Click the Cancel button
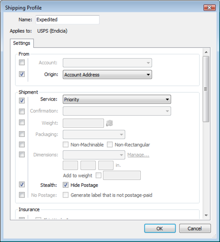This screenshot has width=220, height=242. (x=195, y=228)
